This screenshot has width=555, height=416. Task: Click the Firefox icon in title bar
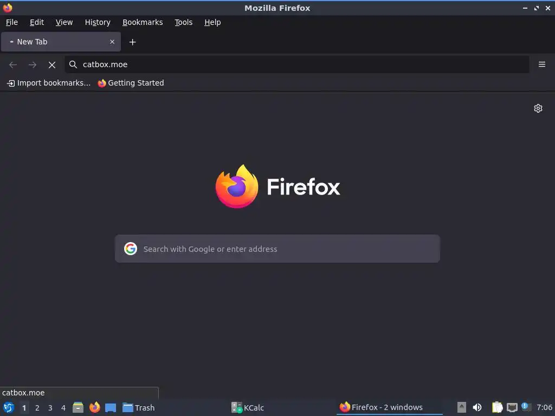[8, 8]
